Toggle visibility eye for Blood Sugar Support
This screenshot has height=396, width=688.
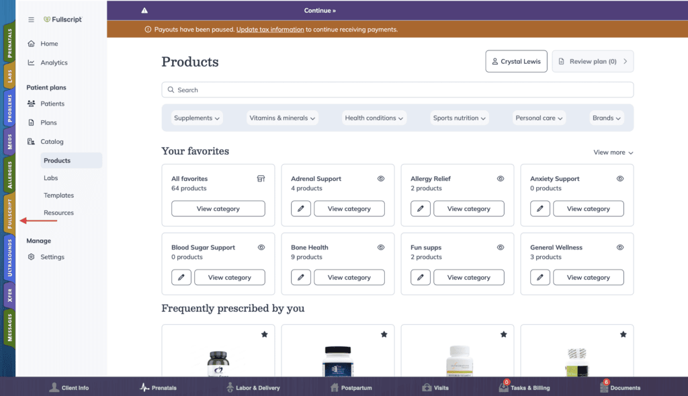[261, 247]
